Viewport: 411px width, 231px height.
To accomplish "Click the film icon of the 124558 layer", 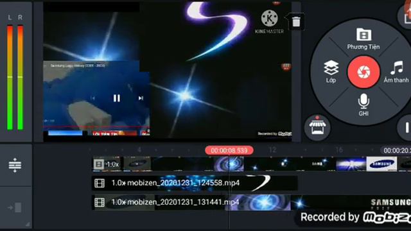I will point(100,183).
